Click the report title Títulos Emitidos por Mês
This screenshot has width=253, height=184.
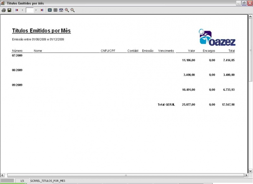41,30
